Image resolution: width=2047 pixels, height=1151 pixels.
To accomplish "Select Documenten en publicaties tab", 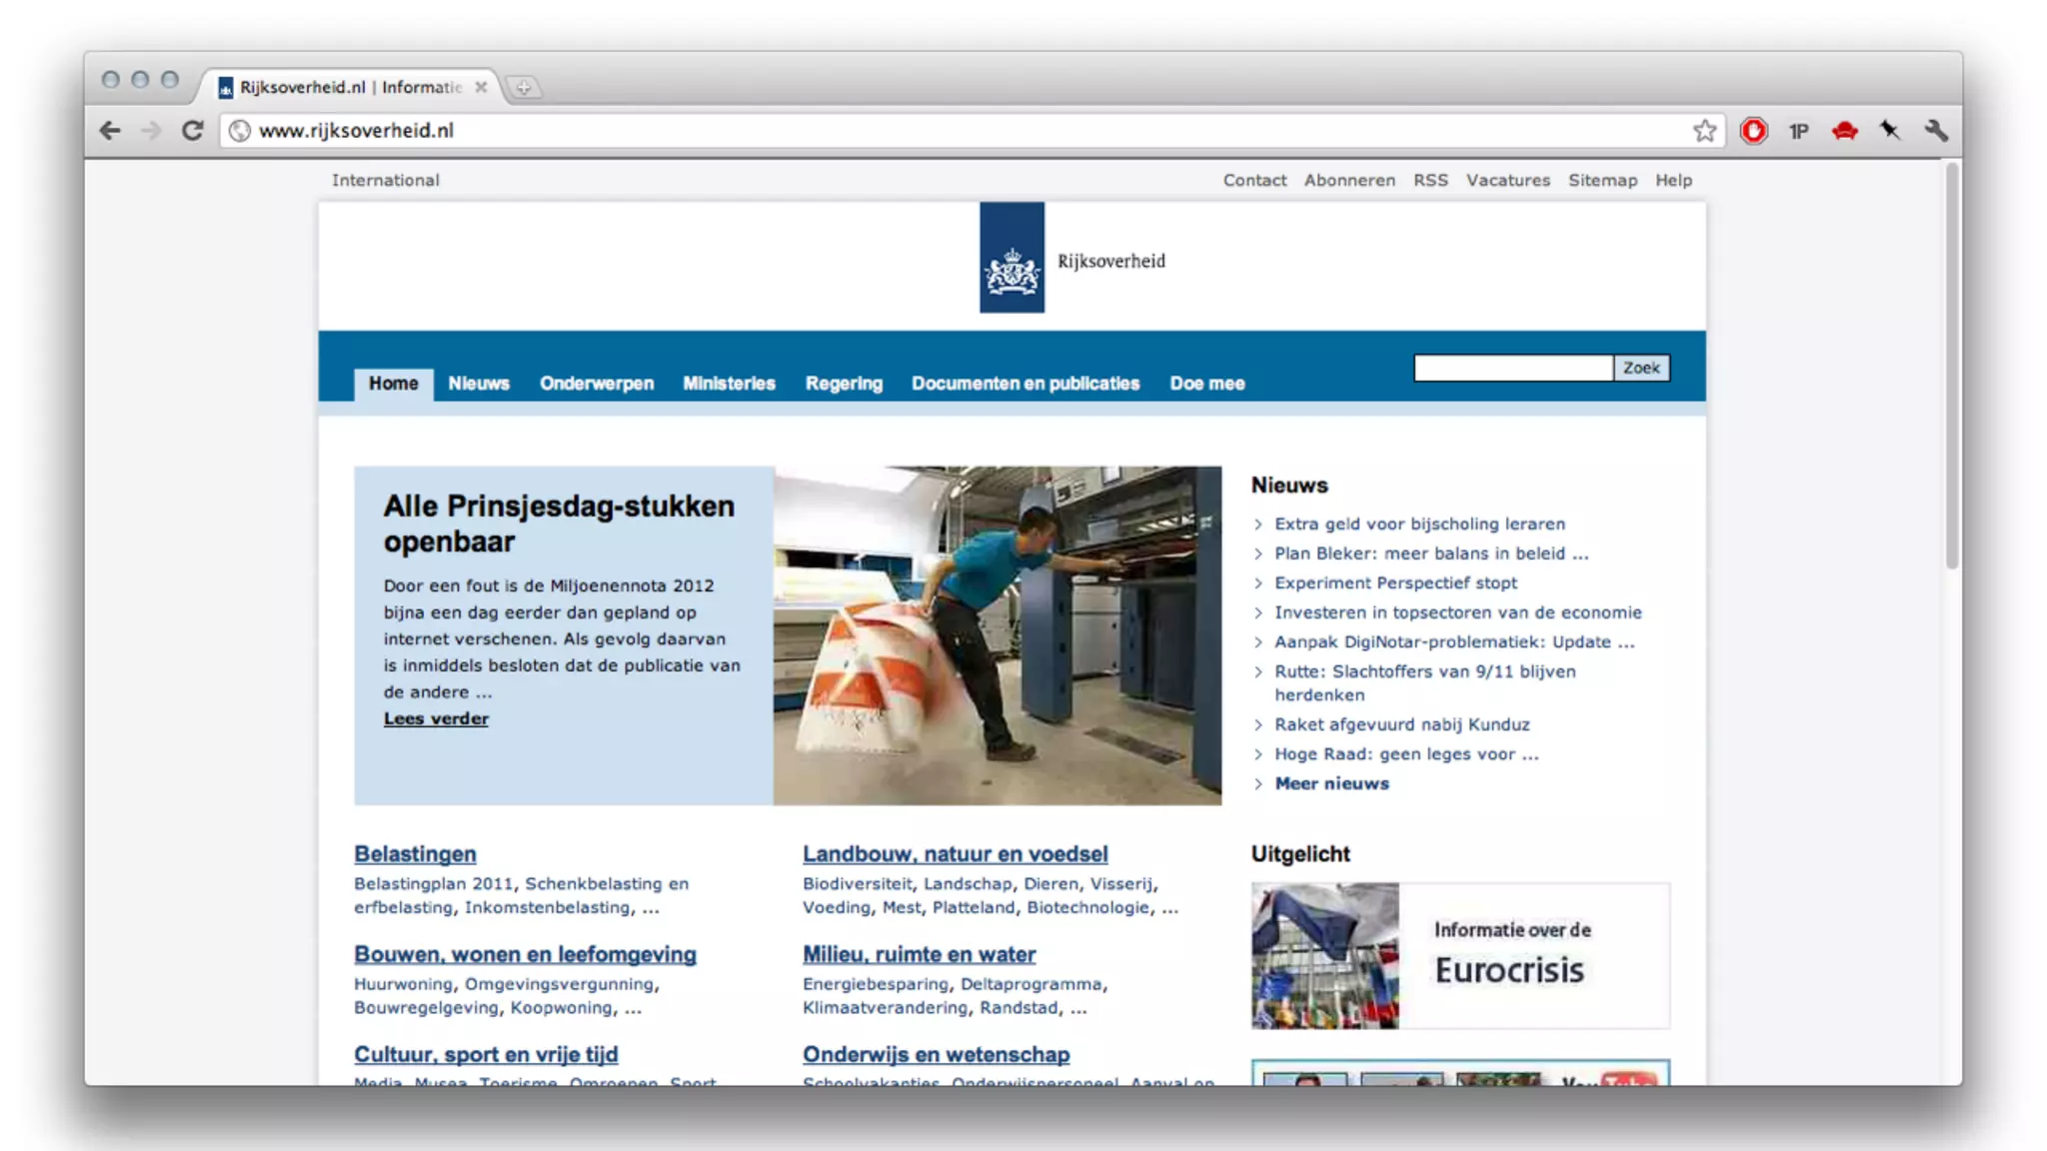I will [1024, 384].
